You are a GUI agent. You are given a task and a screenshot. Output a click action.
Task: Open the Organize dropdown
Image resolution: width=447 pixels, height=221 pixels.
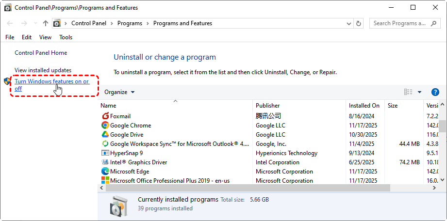click(x=119, y=92)
